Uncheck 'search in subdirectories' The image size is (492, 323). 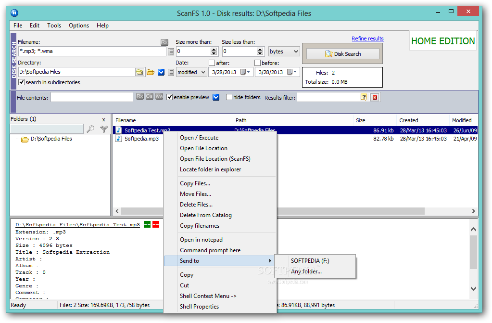(21, 82)
